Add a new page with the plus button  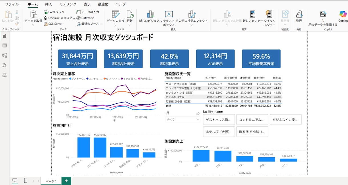(66, 181)
